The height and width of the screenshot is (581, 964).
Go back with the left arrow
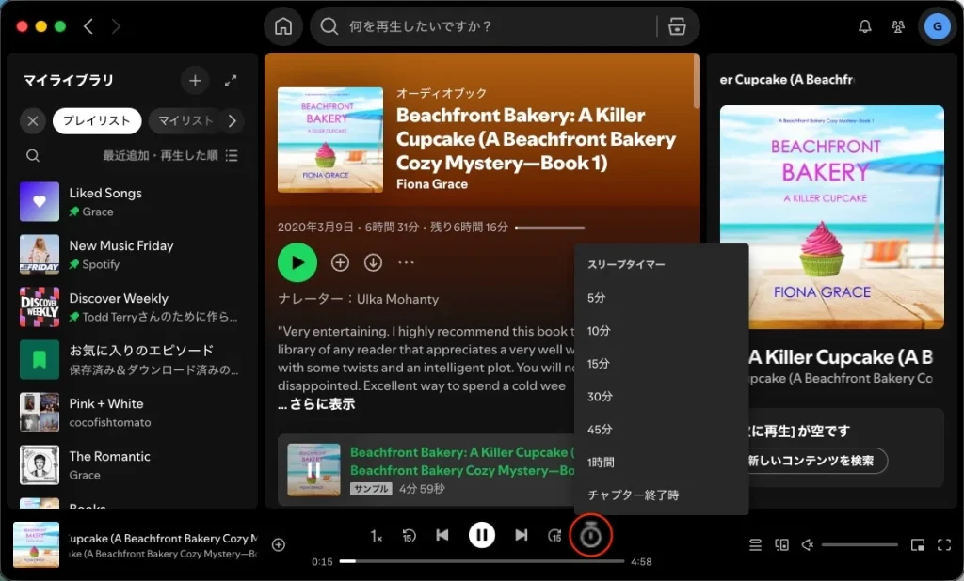(x=88, y=26)
